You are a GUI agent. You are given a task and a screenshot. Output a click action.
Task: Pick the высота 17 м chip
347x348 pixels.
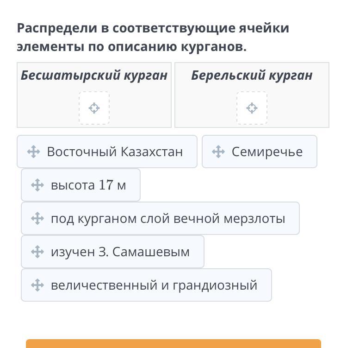(88, 185)
